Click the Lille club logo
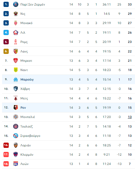Viewport: 135px width, 169px height. point(16,32)
